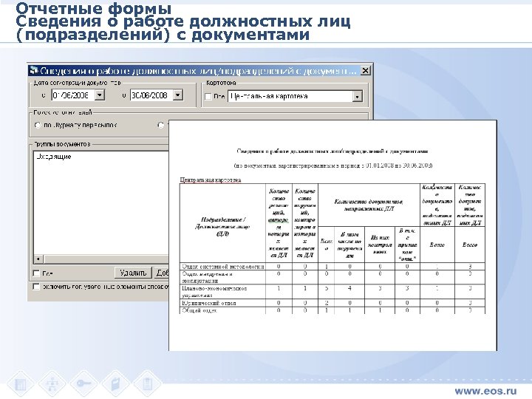Expand the Центральная картотека dropdown

(357, 97)
